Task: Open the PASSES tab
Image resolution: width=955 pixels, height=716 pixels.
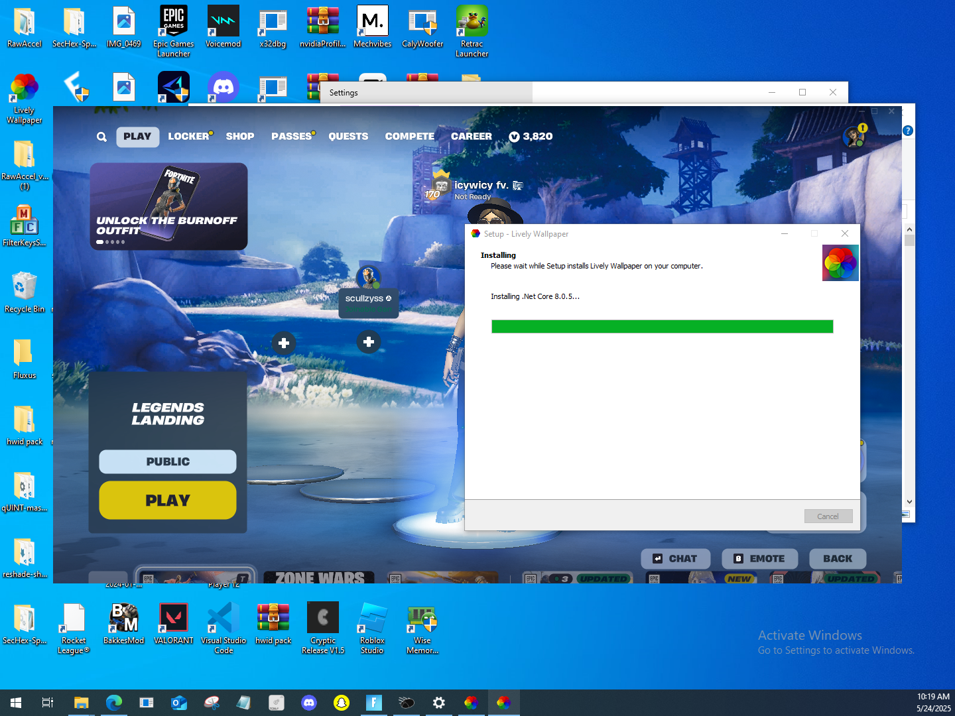Action: [x=292, y=137]
